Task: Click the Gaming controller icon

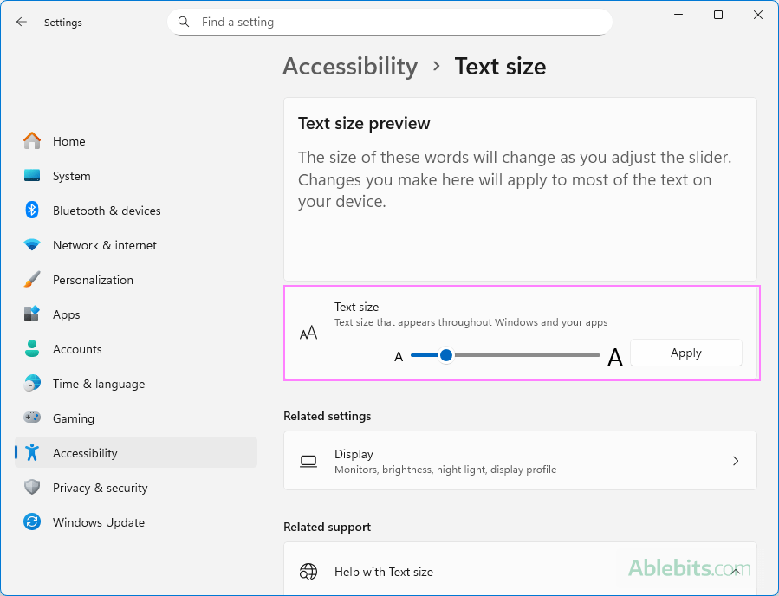Action: point(32,418)
